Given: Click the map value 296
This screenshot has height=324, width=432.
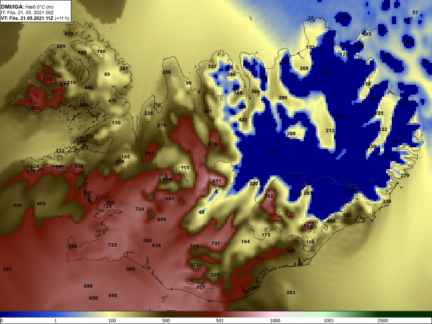Looking at the screenshot, I should [x=283, y=98].
